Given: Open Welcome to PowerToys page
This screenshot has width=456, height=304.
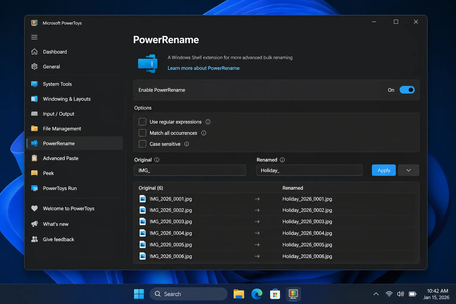Looking at the screenshot, I should coord(75,208).
